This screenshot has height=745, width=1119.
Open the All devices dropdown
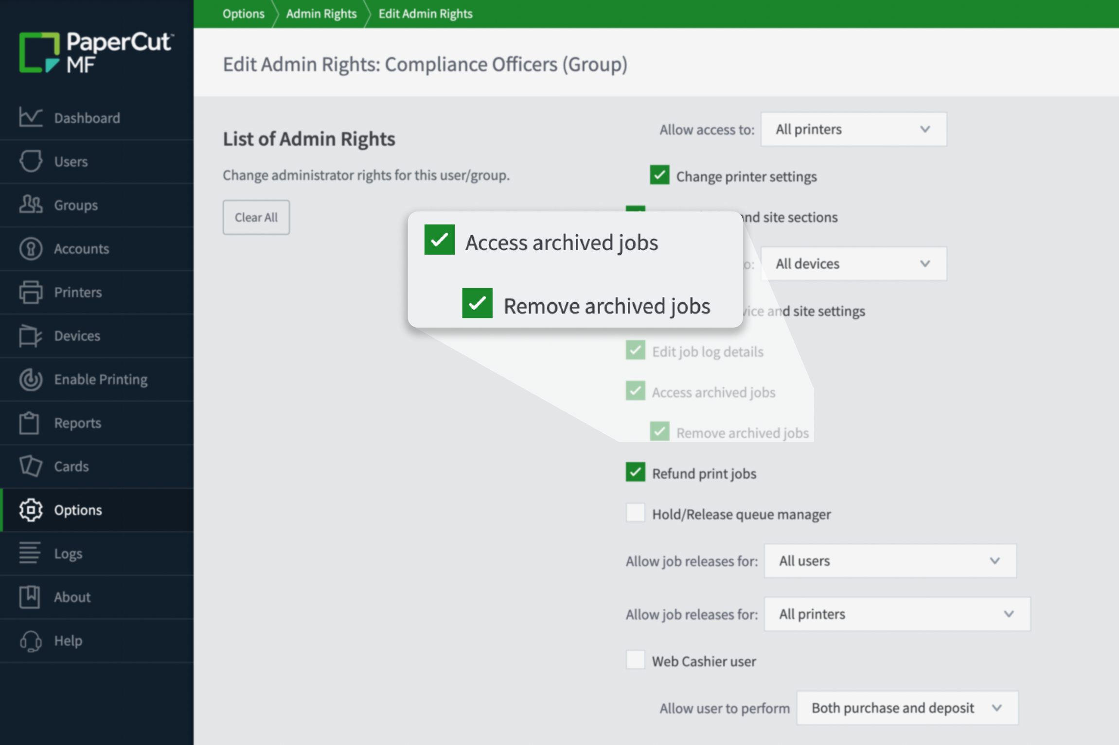(853, 263)
